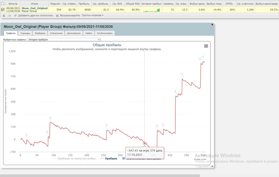Screen dimensions: 279x177
Task: Open the Найти tab
Action: 88,33
